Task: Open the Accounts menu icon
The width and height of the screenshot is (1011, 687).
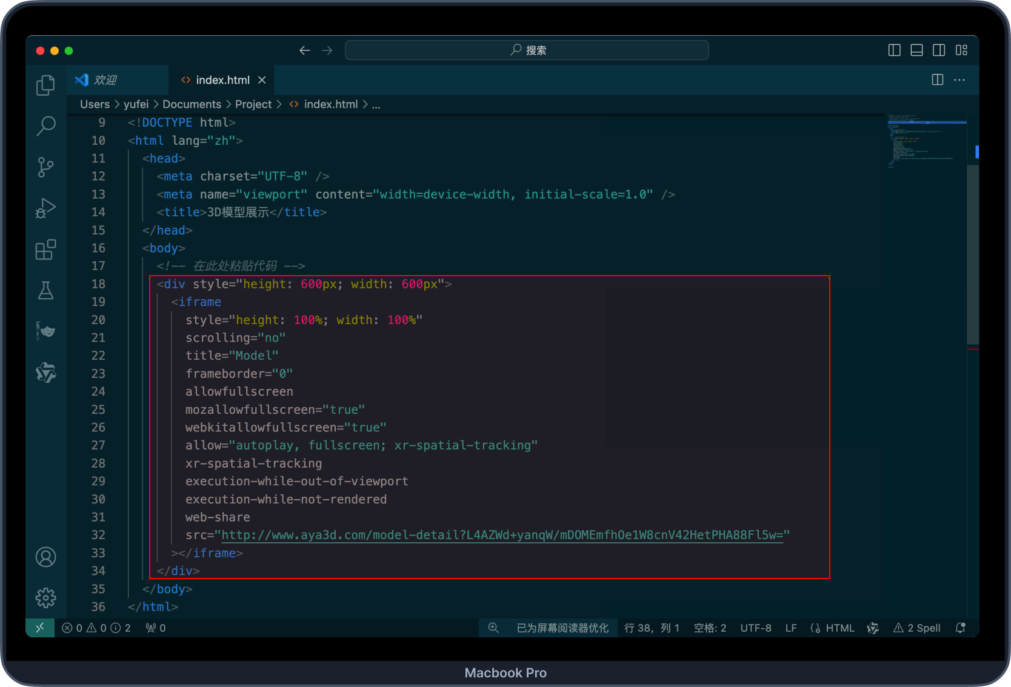Action: pyautogui.click(x=45, y=557)
